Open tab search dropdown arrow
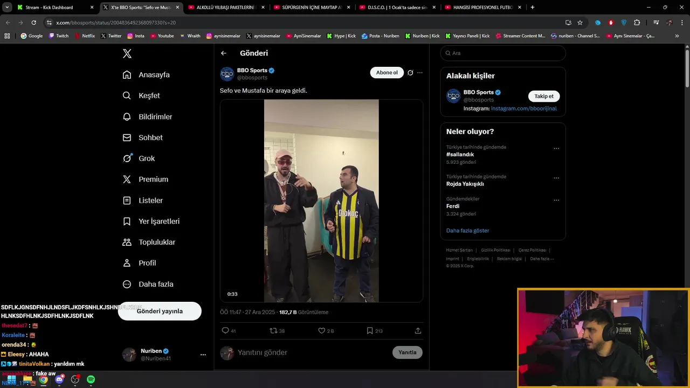The width and height of the screenshot is (690, 388). point(7,8)
